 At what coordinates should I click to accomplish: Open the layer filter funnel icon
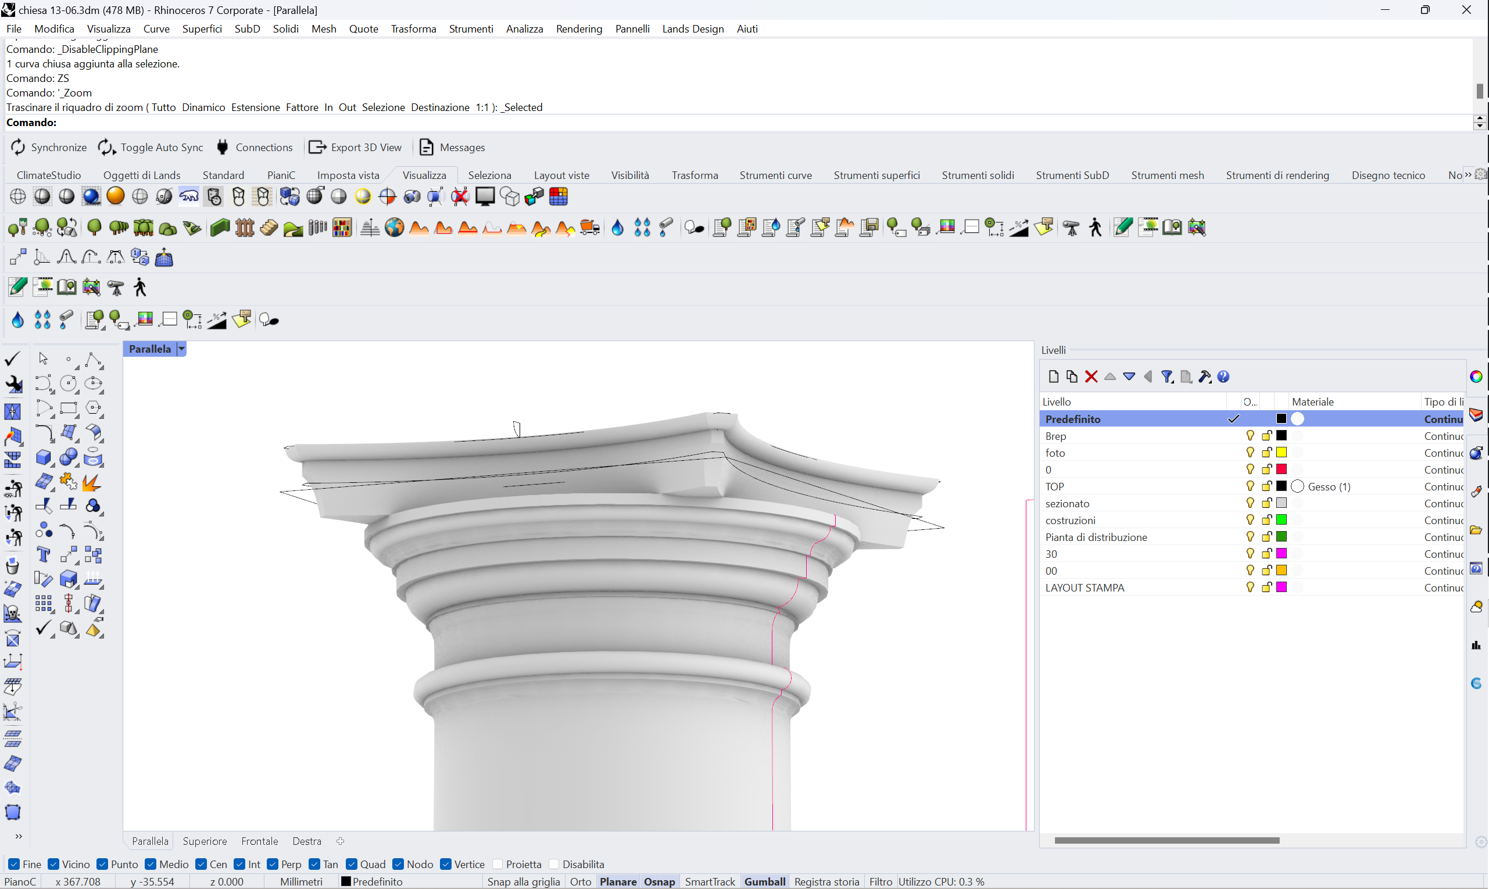click(1166, 377)
